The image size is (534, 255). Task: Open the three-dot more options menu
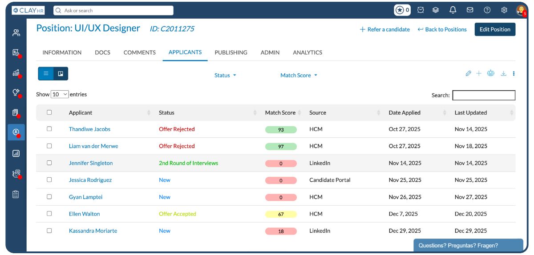tap(514, 74)
